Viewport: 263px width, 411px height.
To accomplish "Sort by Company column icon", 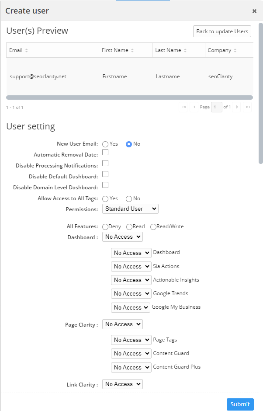I will tap(235, 51).
